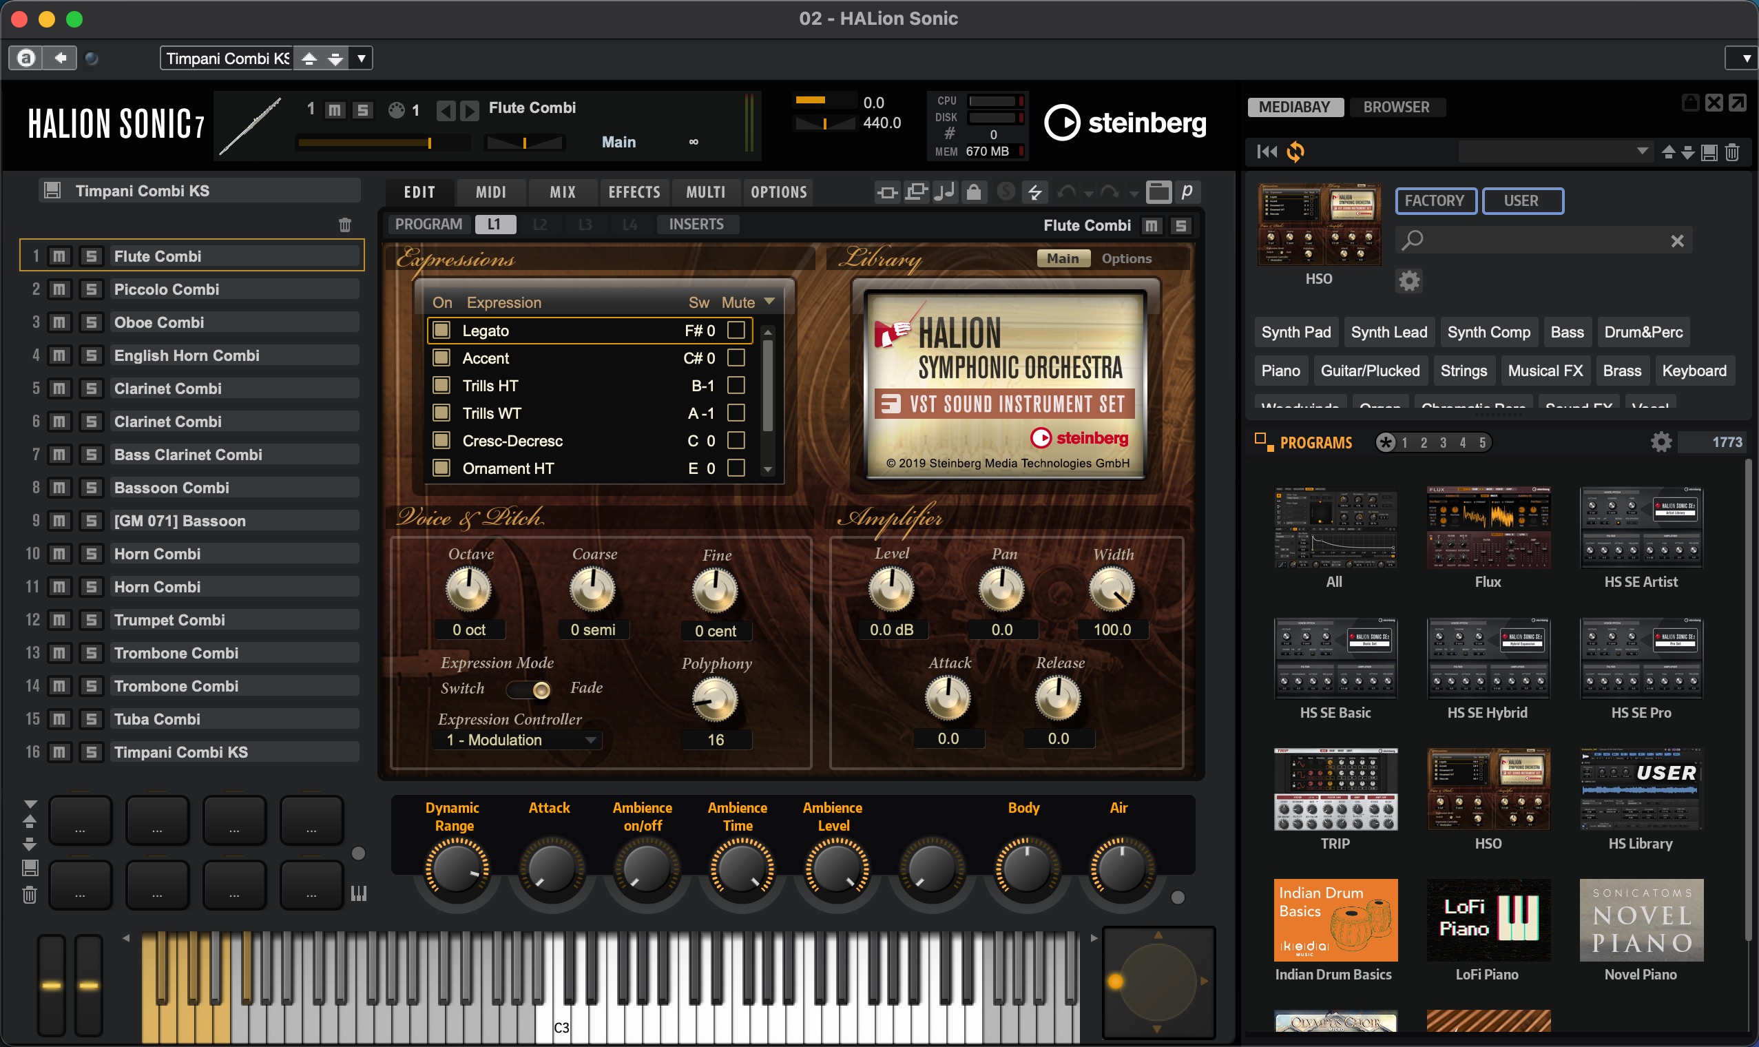Click the FACTORY filter button
This screenshot has width=1759, height=1047.
coord(1435,200)
